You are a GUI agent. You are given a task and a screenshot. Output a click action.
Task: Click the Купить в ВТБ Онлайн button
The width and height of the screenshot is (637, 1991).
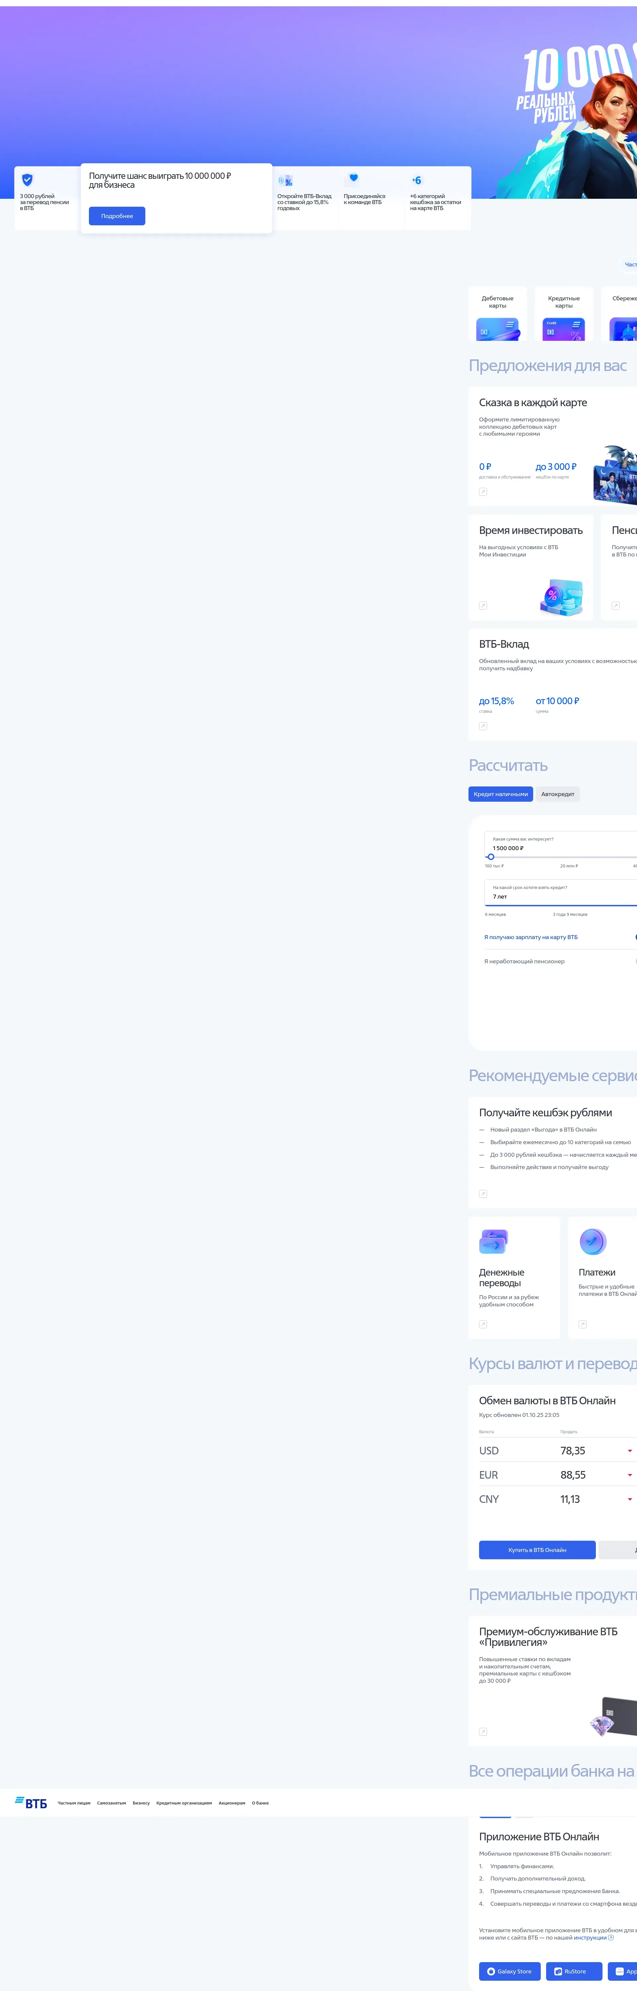[537, 1550]
